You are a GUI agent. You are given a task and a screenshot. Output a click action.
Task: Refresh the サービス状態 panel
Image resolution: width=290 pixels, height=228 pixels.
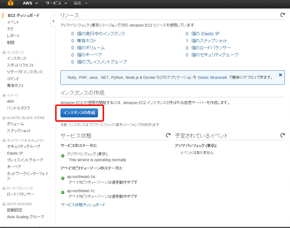[x=168, y=135]
